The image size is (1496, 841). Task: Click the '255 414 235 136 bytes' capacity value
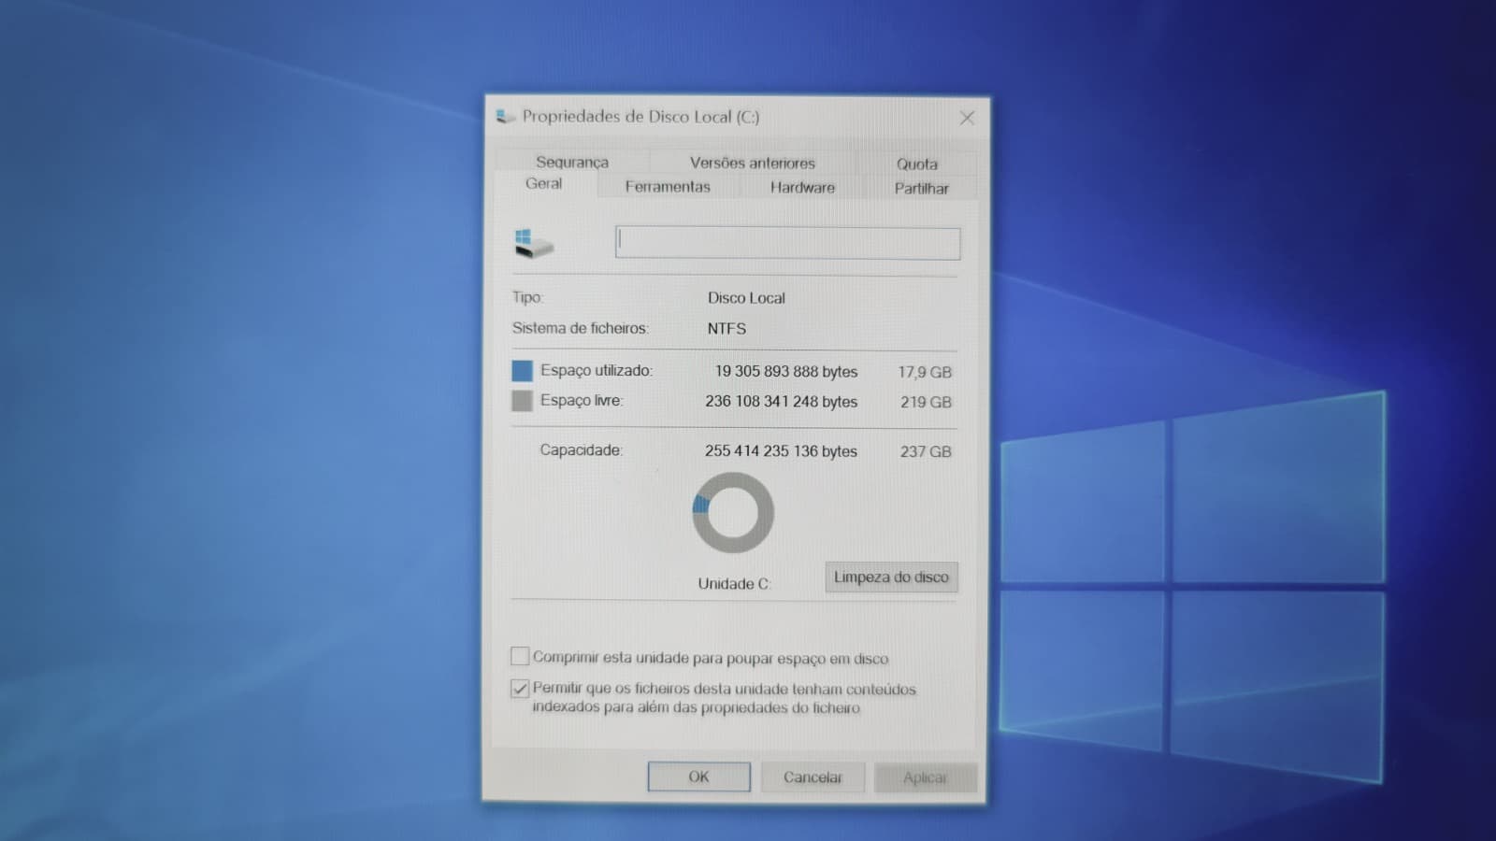tap(782, 450)
